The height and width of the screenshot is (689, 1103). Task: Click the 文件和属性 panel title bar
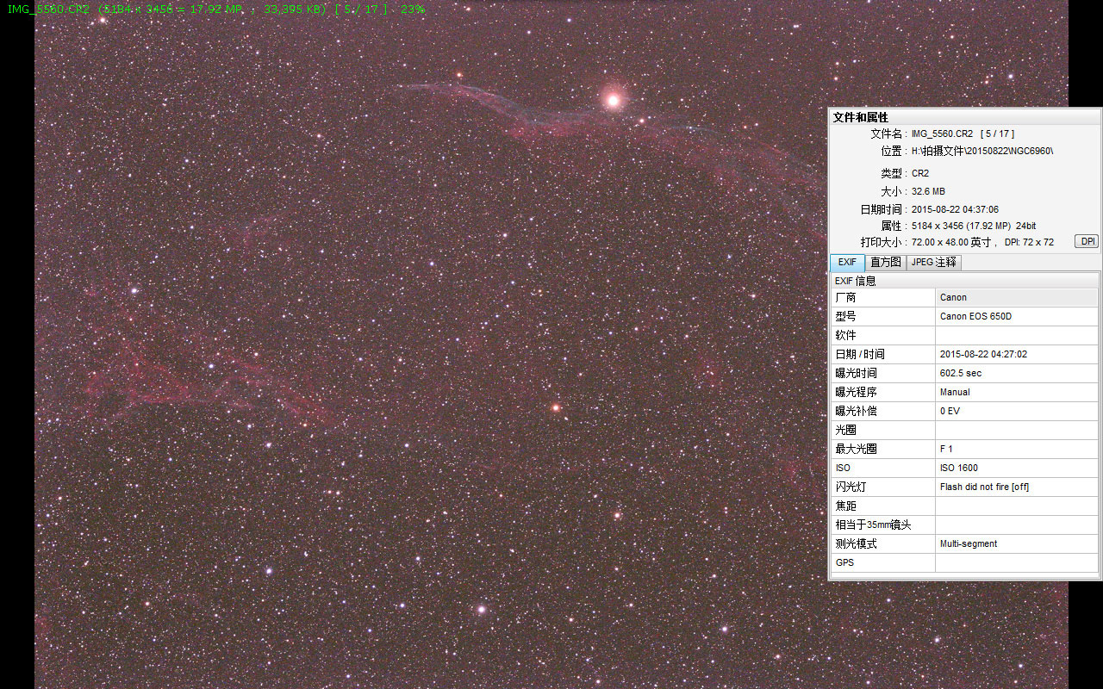click(963, 117)
